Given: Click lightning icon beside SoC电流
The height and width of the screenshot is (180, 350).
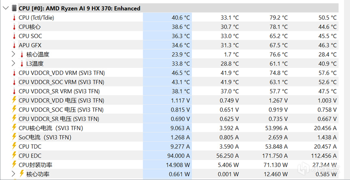Looking at the screenshot, I should [14, 137].
